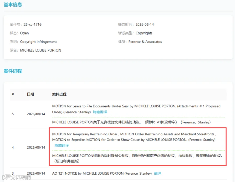Select lawsuit type Copyrights

(144, 33)
